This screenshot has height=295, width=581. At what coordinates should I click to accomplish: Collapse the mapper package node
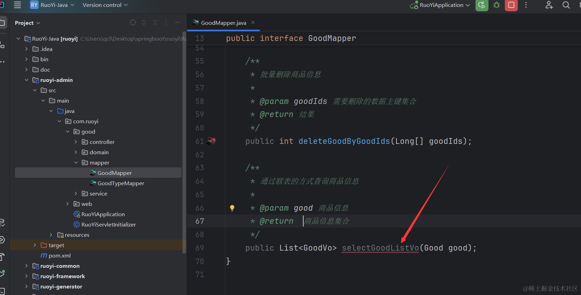coord(76,162)
